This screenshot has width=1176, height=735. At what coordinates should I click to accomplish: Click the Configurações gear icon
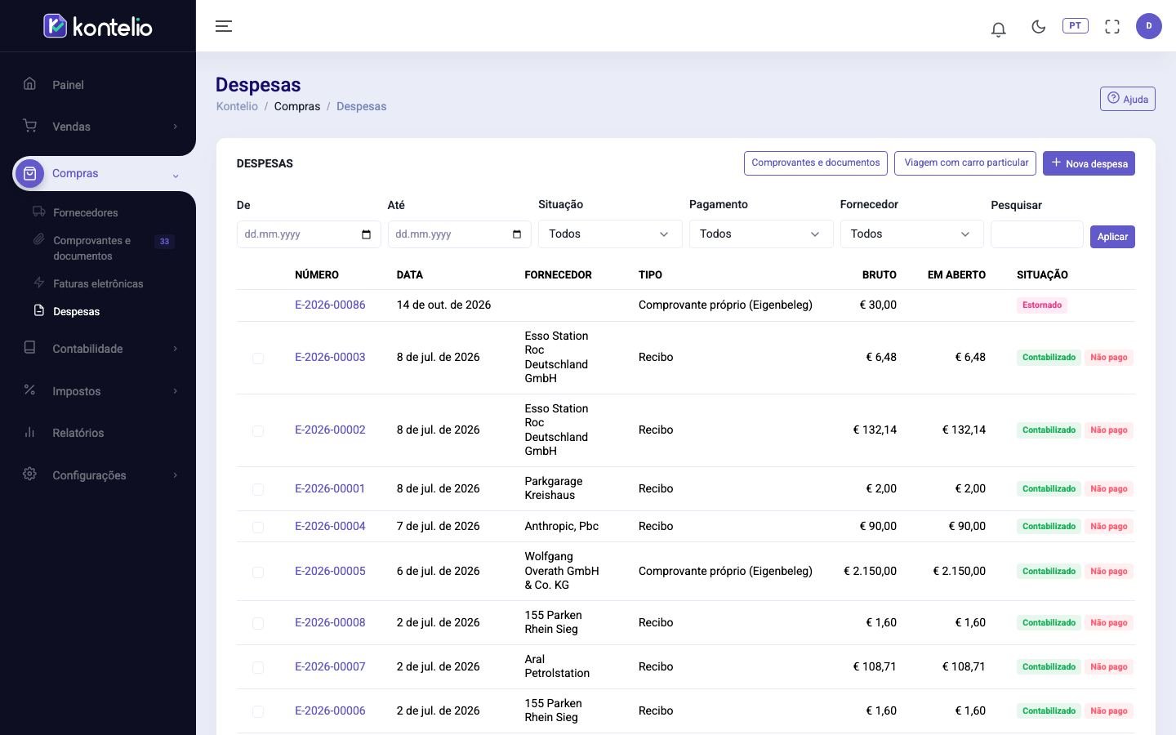tap(29, 474)
